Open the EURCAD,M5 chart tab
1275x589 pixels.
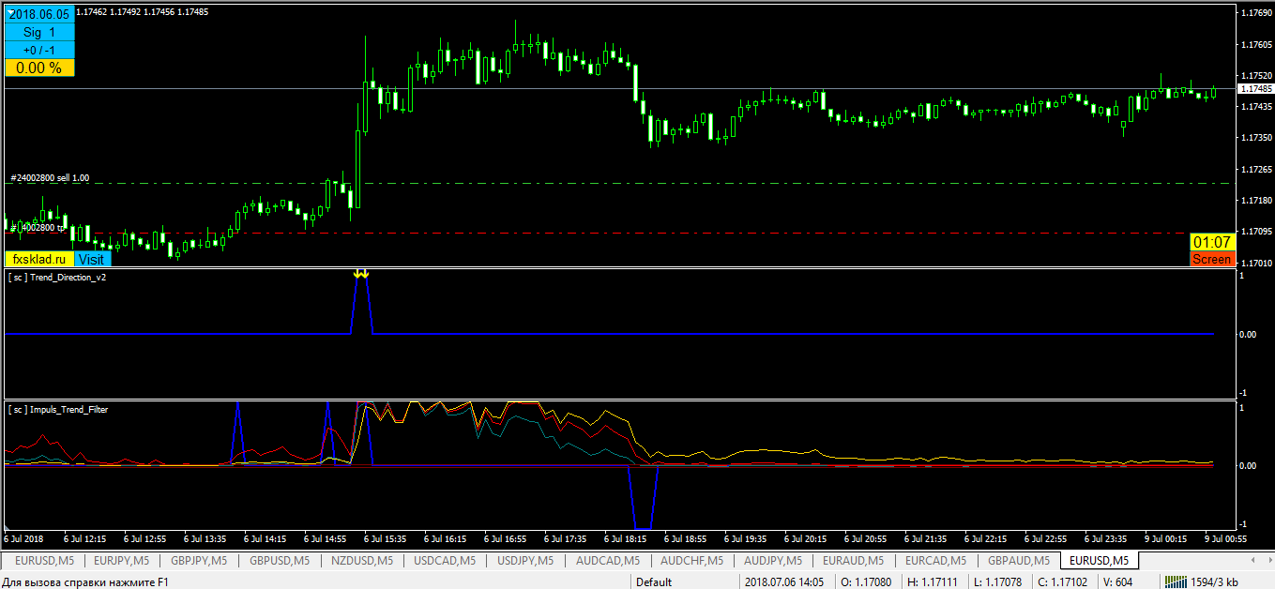click(934, 561)
